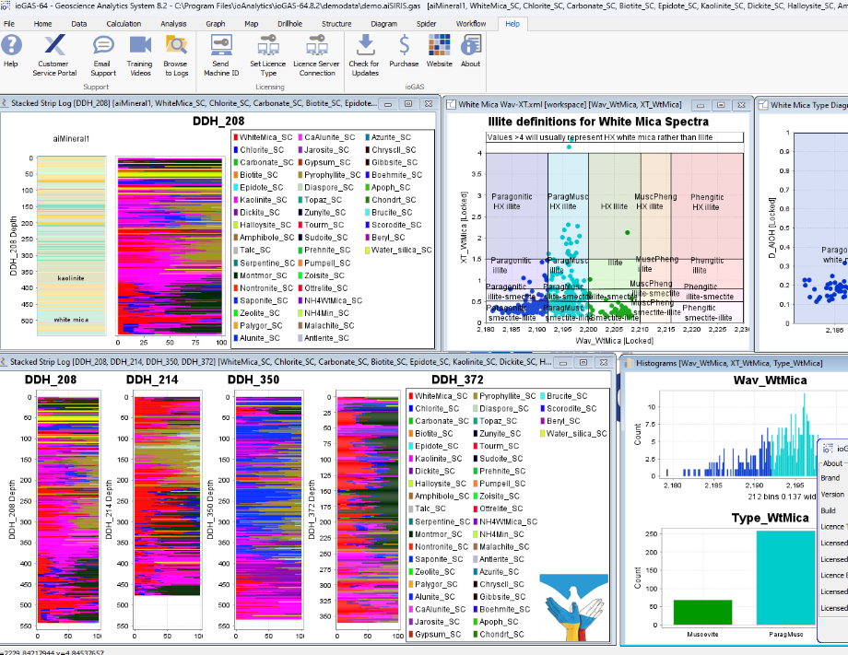Select Pyrophyllite_SC in DDH_372 legend
This screenshot has width=848, height=655.
504,396
